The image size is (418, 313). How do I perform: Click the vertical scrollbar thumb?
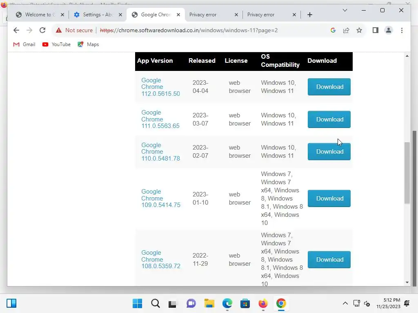[x=407, y=173]
